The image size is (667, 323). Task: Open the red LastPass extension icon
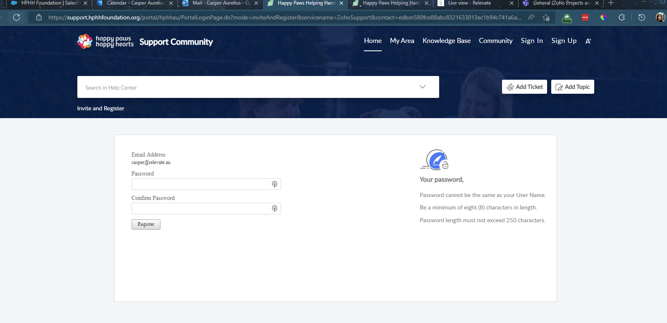click(585, 17)
